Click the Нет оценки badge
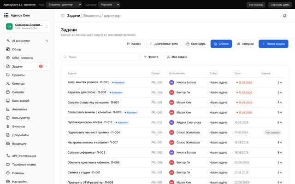The image size is (295, 184). (272, 132)
